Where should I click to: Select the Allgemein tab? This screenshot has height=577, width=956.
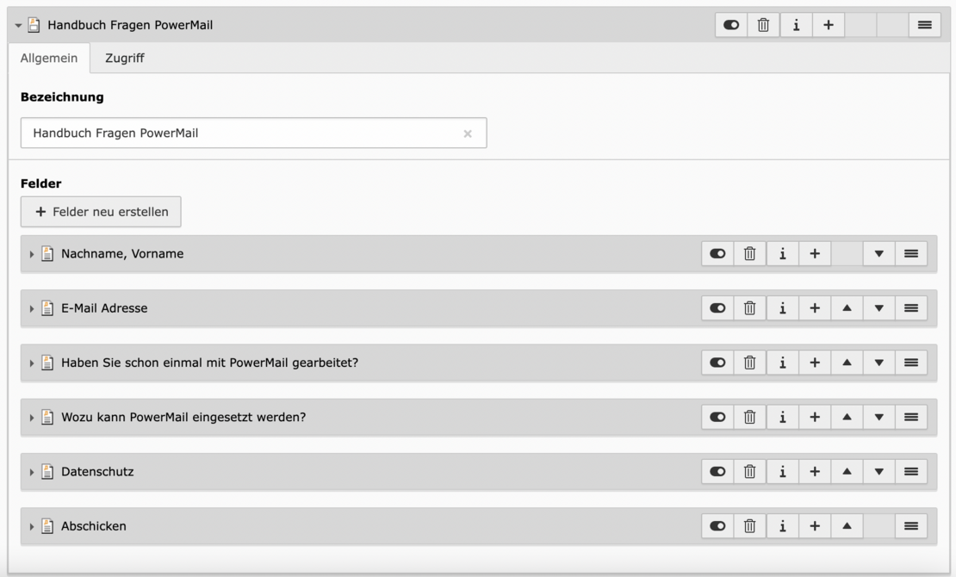pyautogui.click(x=49, y=58)
